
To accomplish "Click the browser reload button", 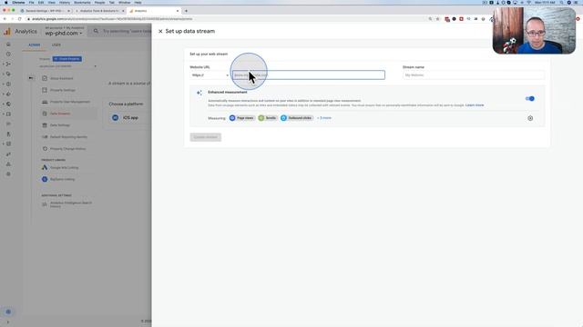I will (x=20, y=19).
